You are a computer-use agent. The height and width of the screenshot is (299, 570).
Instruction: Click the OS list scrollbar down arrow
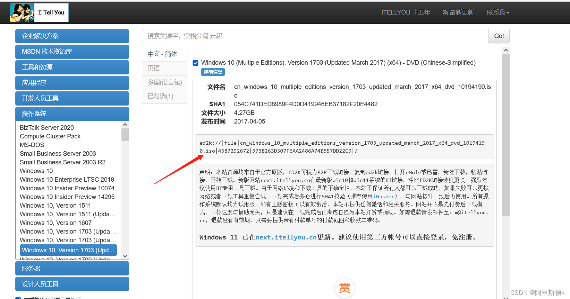click(125, 256)
